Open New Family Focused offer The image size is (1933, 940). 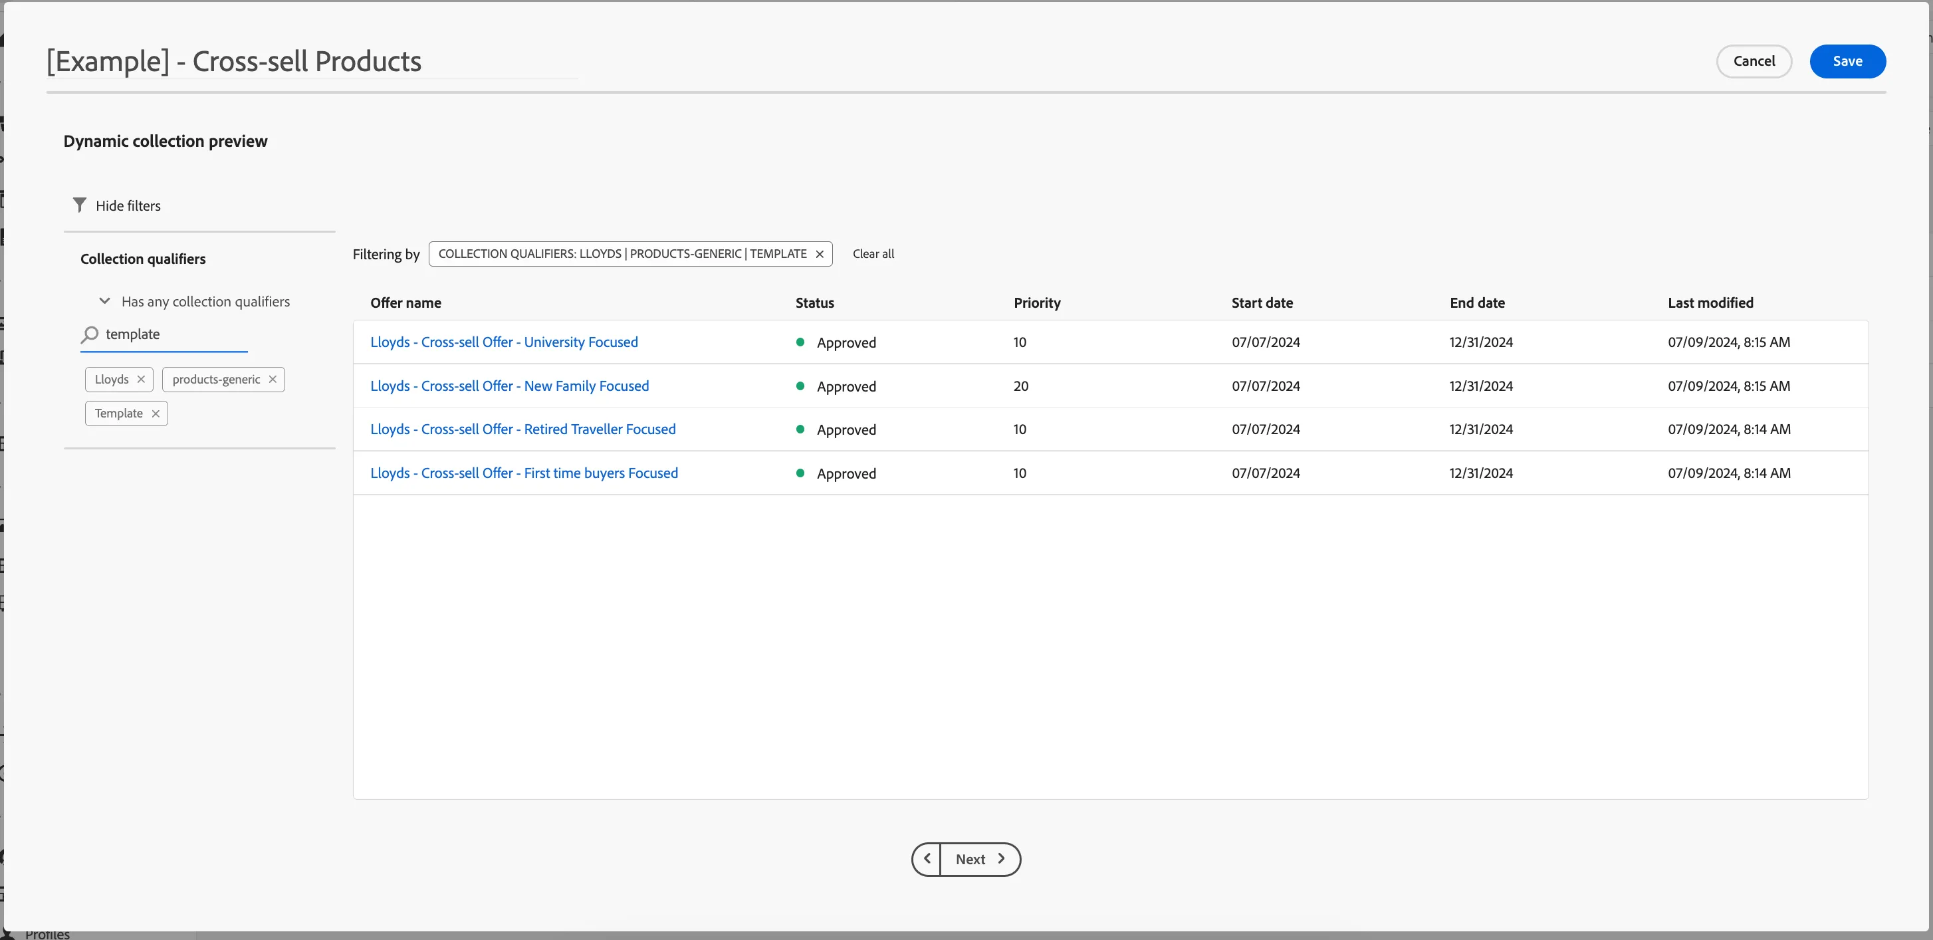tap(510, 386)
